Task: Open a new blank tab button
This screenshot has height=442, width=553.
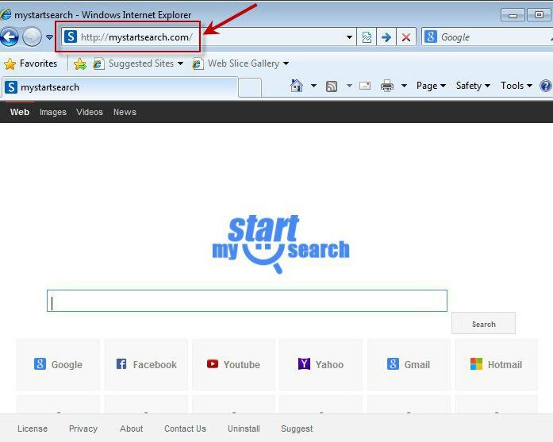Action: point(250,87)
